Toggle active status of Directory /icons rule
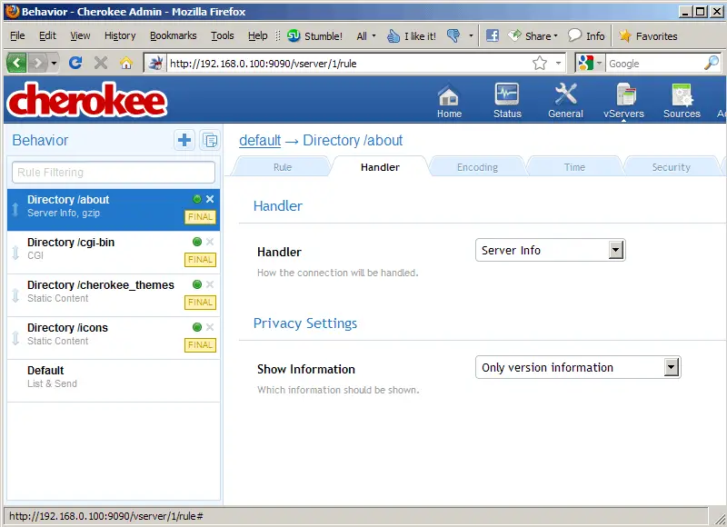 pos(197,327)
